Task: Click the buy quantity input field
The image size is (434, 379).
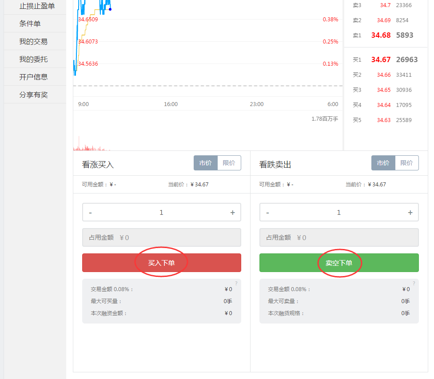Action: pos(161,212)
